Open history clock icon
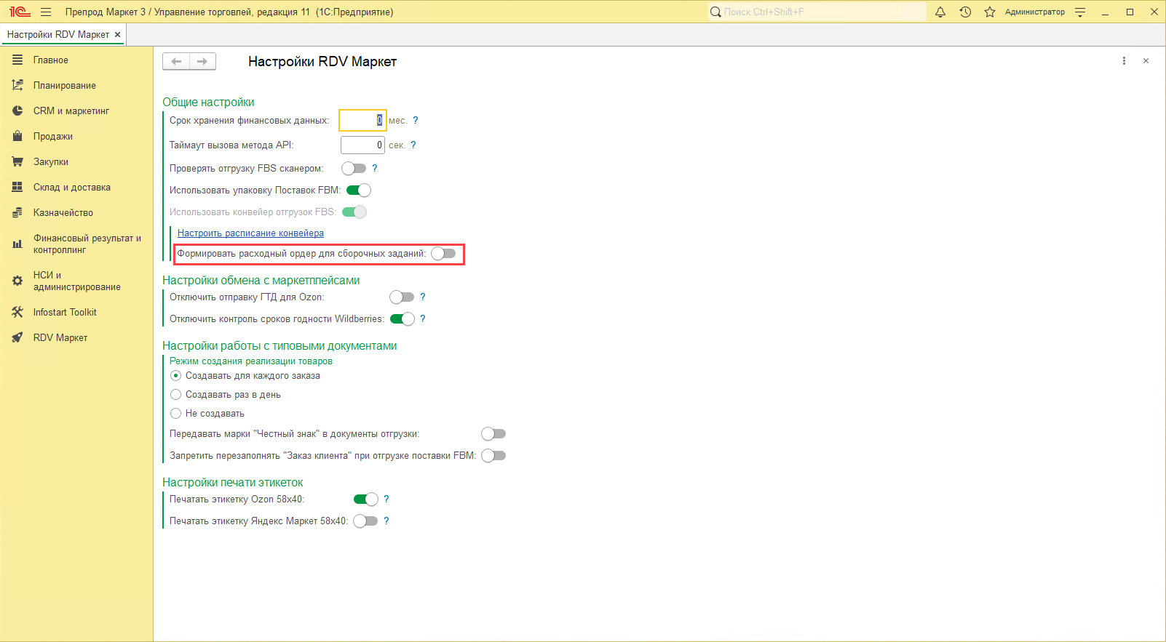1166x642 pixels. (965, 12)
